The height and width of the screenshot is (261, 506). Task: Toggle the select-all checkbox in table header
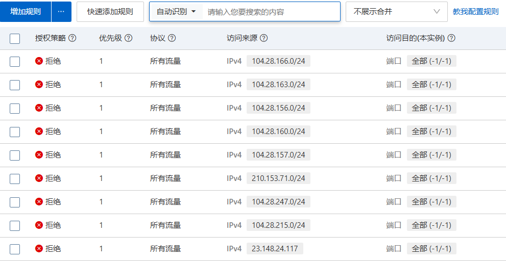[x=15, y=39]
